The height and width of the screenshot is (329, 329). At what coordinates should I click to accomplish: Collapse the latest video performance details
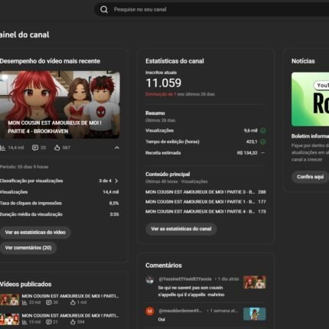(117, 148)
